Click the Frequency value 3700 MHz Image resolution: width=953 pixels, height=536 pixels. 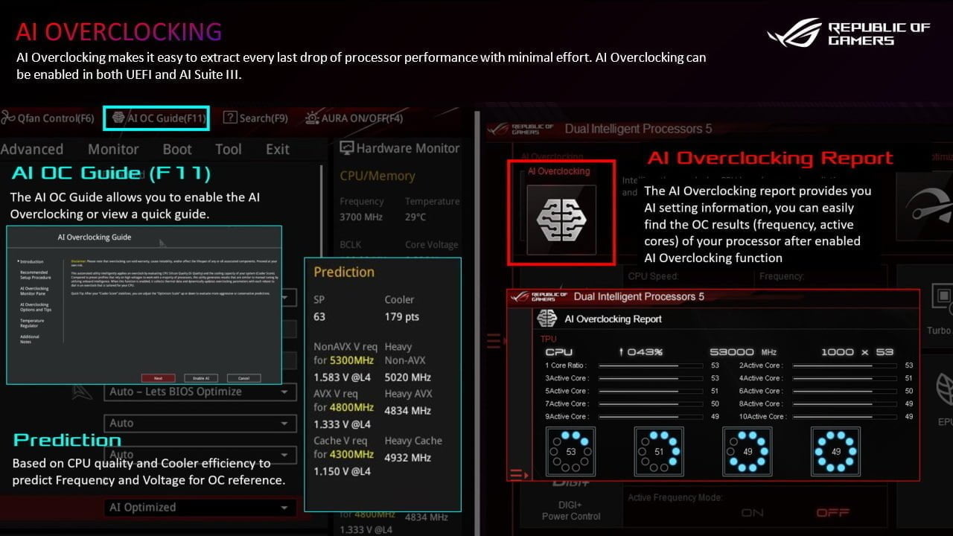(x=361, y=217)
